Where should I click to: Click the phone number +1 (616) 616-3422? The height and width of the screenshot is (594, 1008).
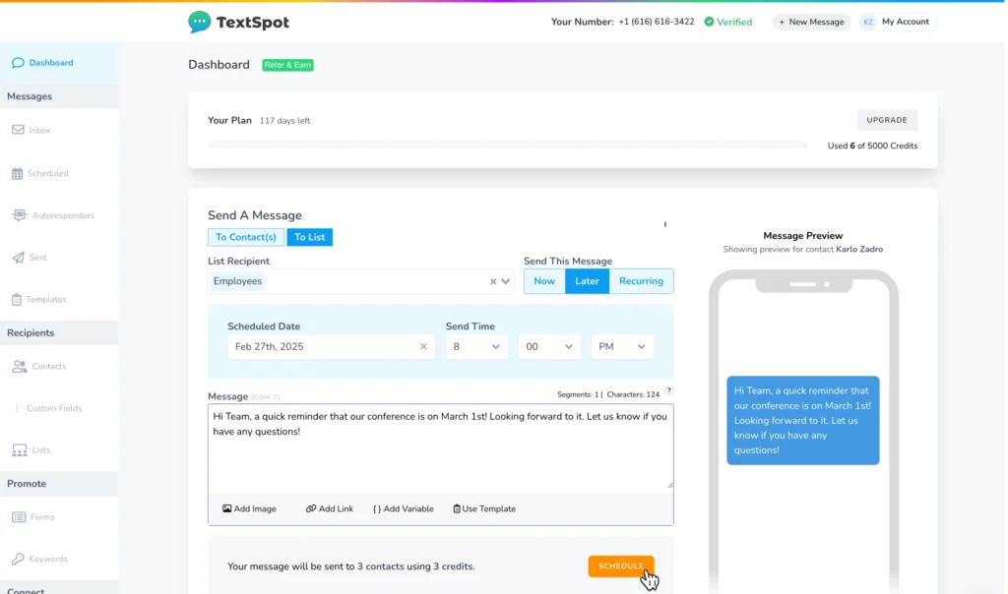[657, 22]
